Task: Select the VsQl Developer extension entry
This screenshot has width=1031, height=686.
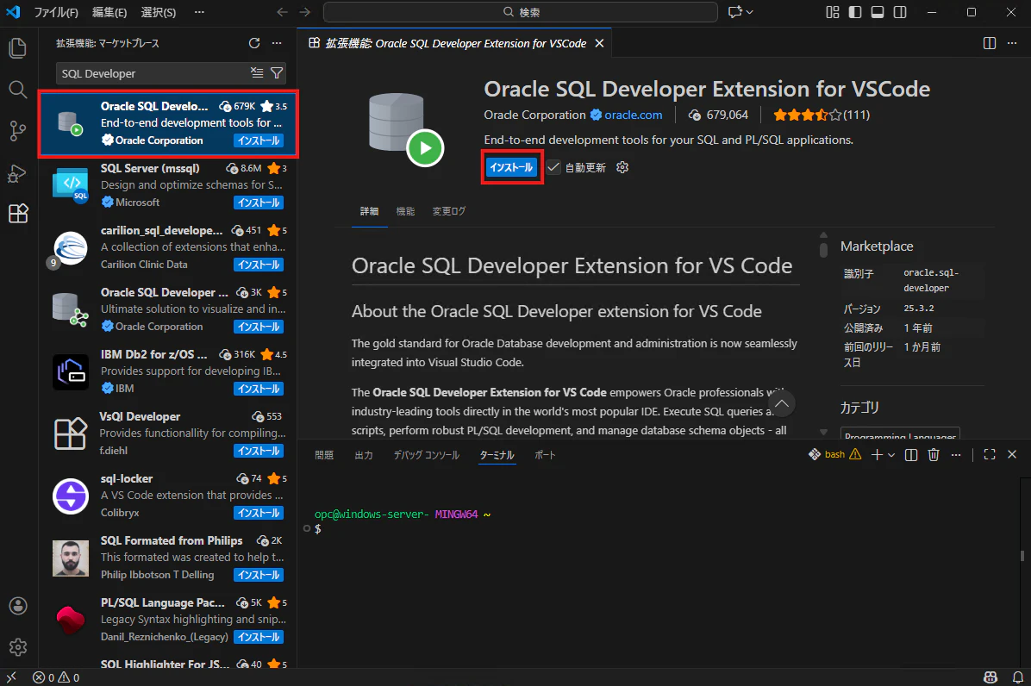Action: coord(168,433)
